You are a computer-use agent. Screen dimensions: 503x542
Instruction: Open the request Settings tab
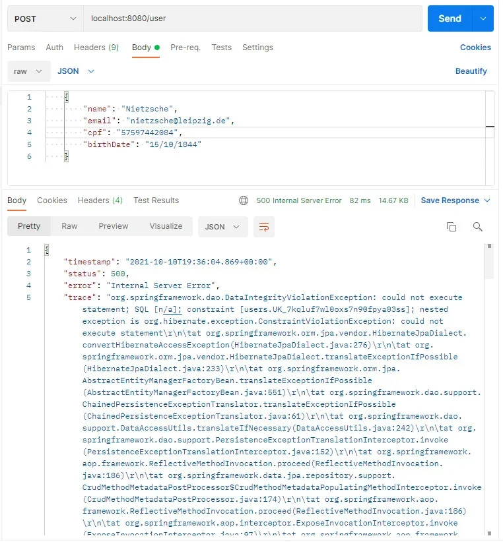click(257, 47)
